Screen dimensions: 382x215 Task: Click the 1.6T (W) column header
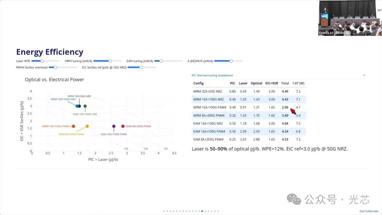298,83
